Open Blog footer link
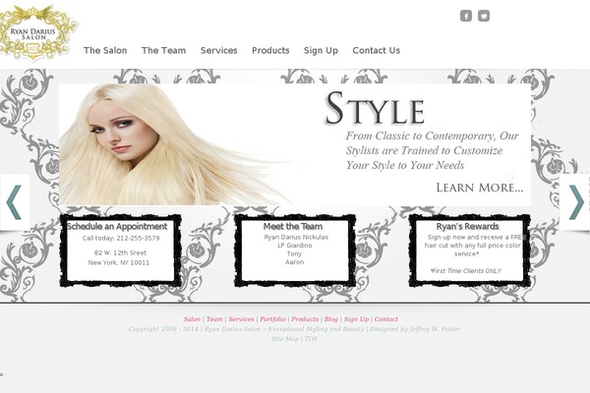 coord(331,319)
